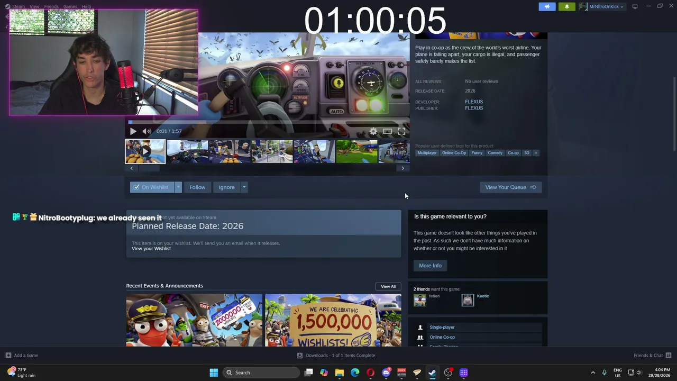
Task: Open the wishlist dropdown arrow
Action: pyautogui.click(x=178, y=187)
